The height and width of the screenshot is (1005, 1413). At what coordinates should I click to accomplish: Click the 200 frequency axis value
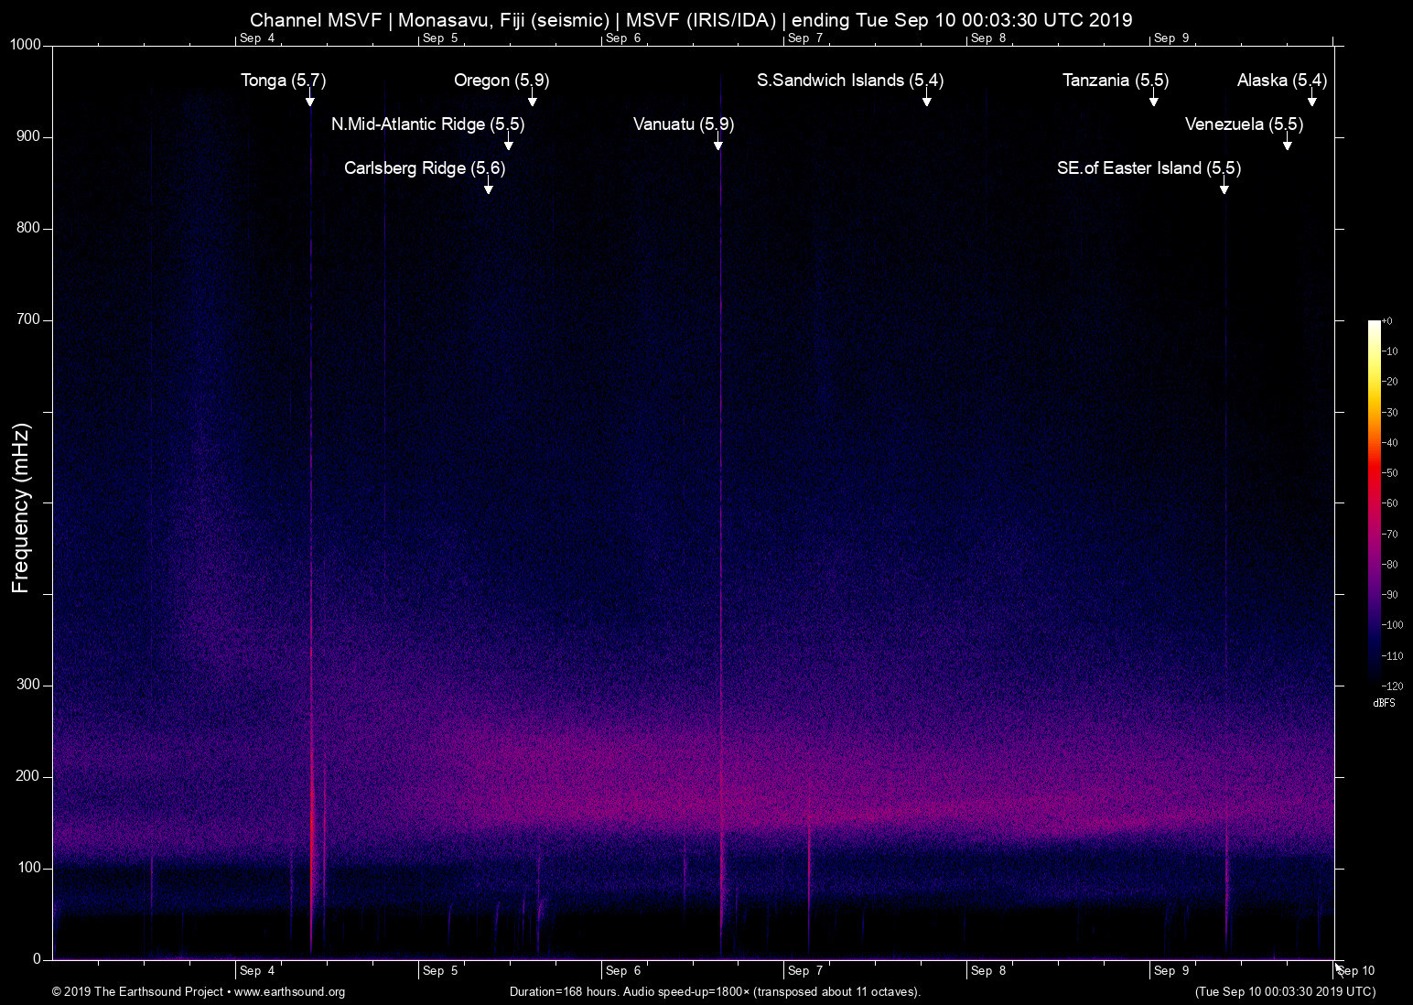pos(29,776)
